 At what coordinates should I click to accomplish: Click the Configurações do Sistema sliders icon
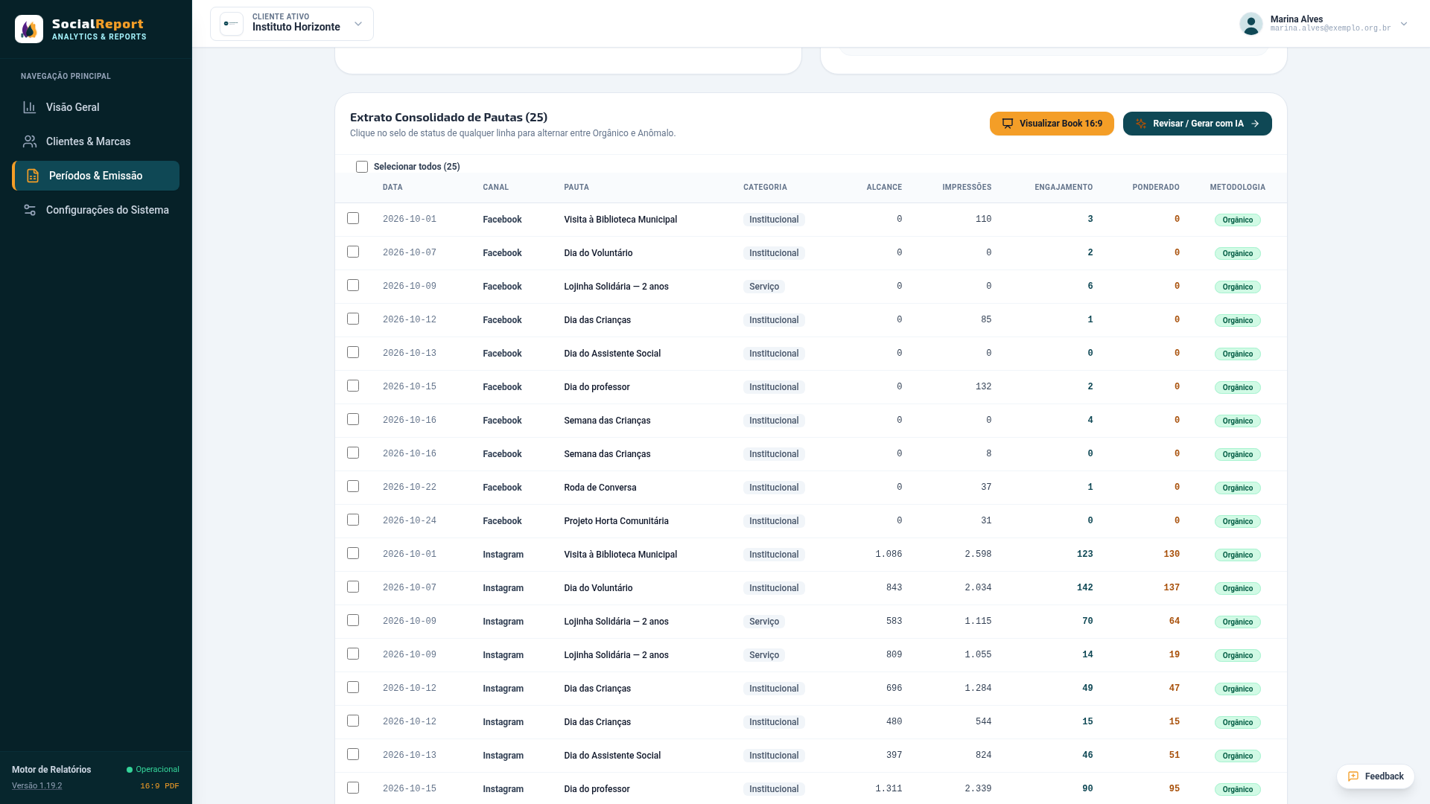click(x=30, y=210)
